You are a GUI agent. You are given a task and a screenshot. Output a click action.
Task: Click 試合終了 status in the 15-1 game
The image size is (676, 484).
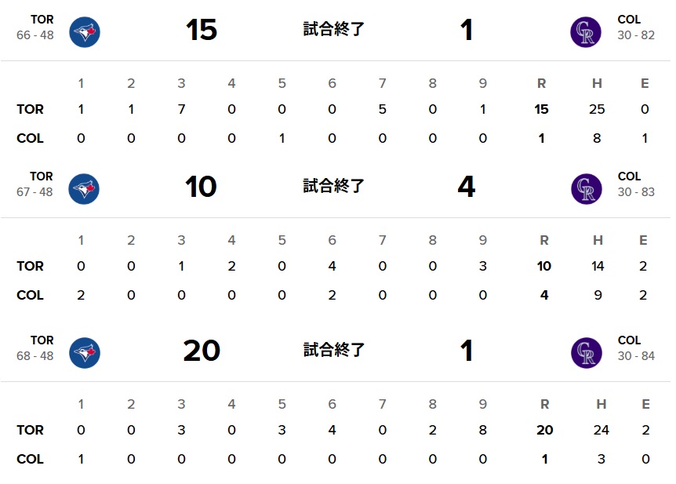[x=334, y=30]
